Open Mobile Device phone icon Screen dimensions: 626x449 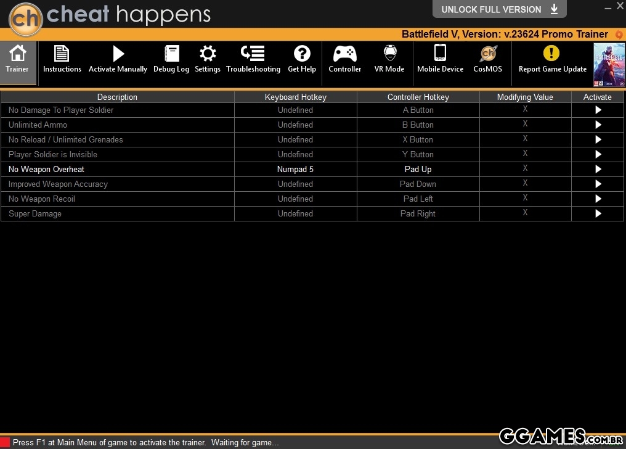[x=440, y=55]
